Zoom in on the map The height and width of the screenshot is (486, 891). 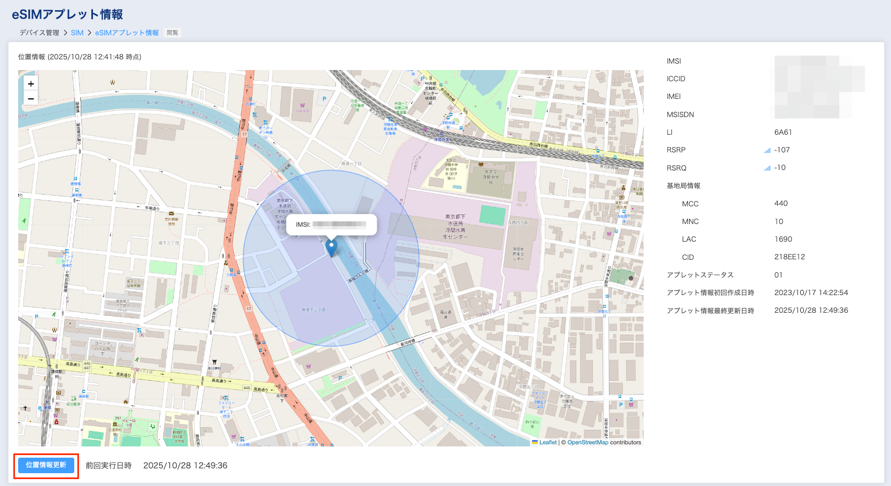31,84
